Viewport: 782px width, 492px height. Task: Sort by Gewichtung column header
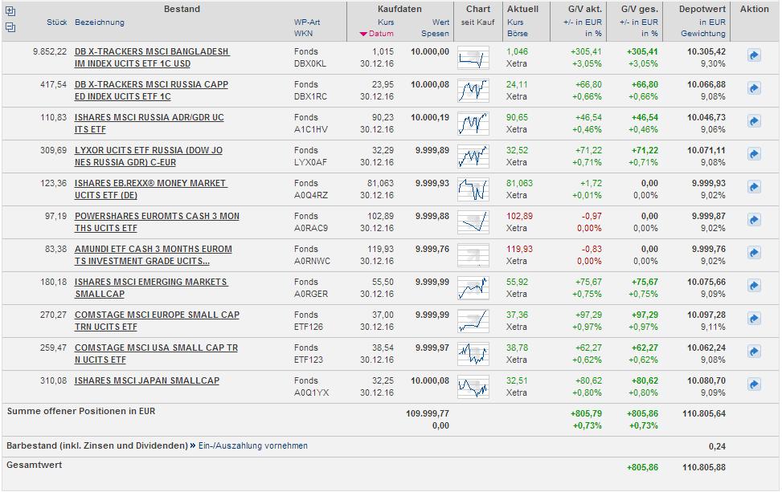(703, 34)
